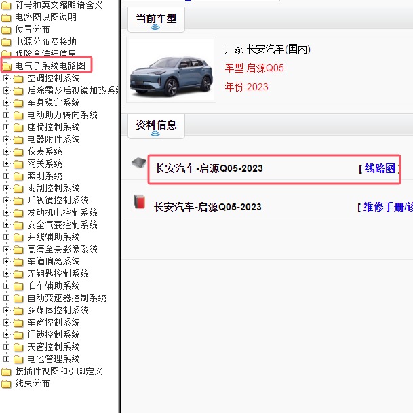Click the gray book icon for 线路图 entry

point(138,163)
